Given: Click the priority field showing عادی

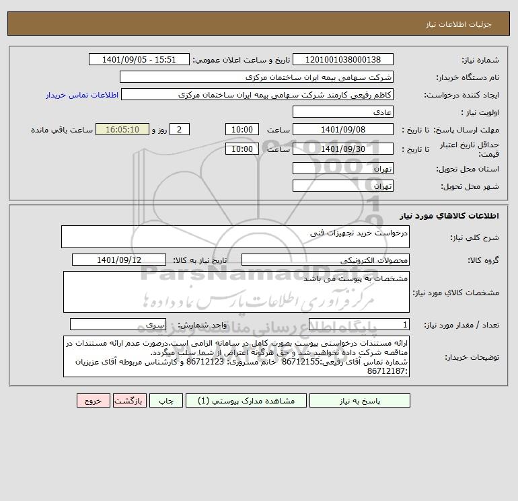Looking at the screenshot, I should coord(343,112).
